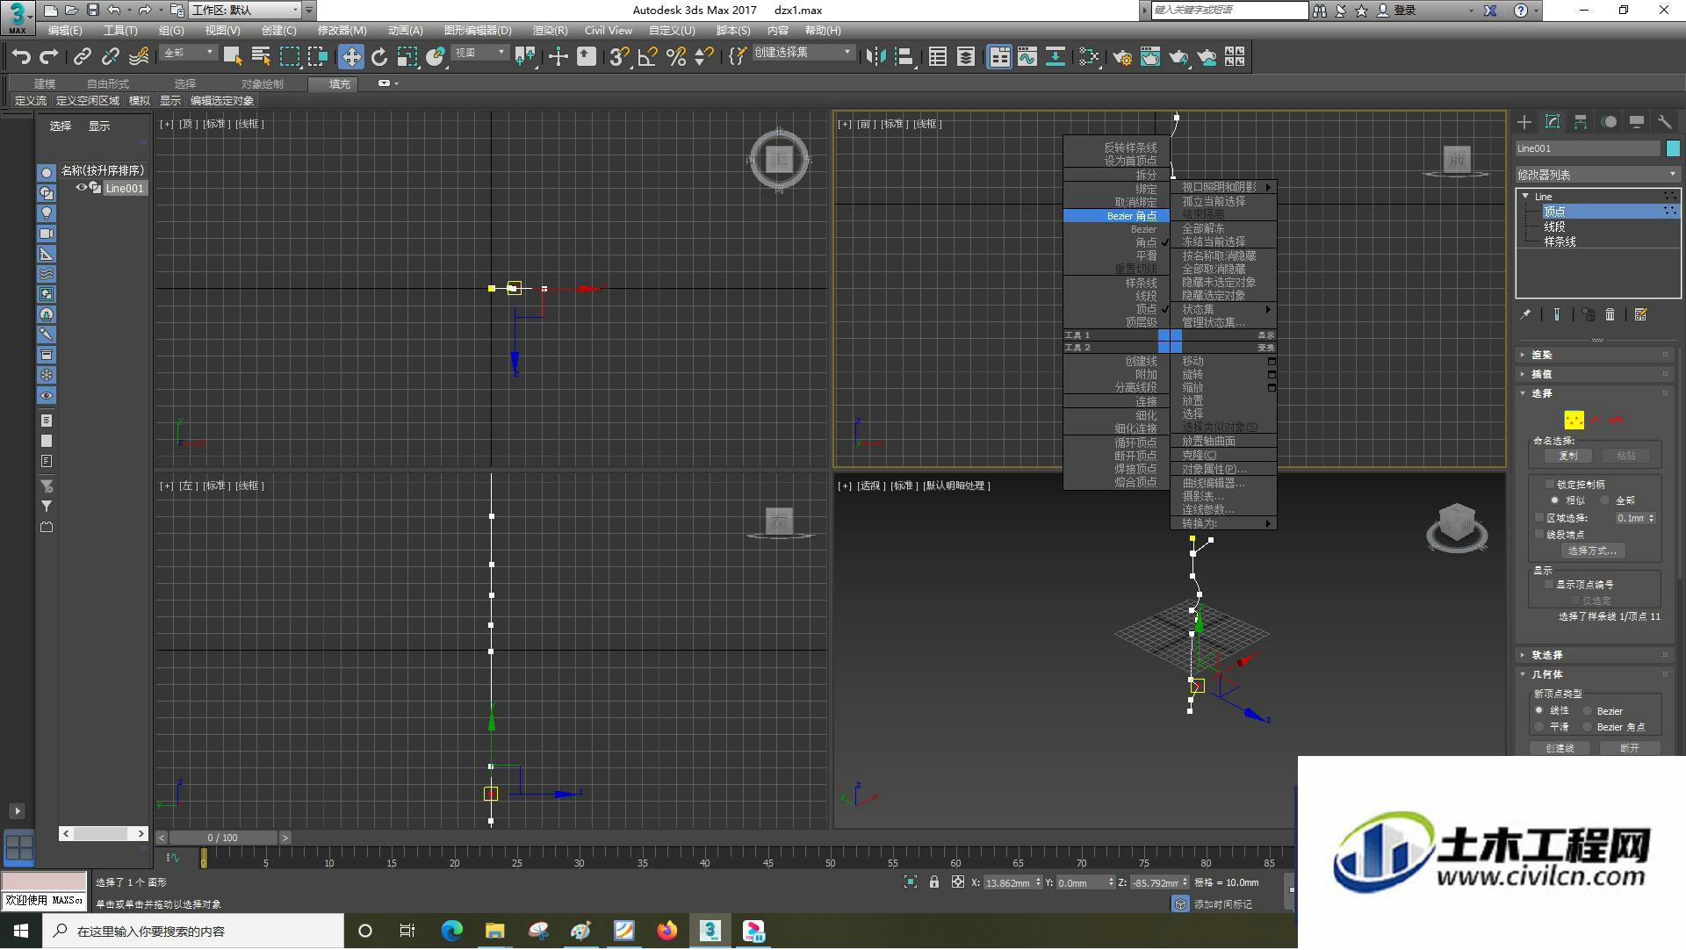
Task: Select the Link tool (chain icon)
Action: pyautogui.click(x=82, y=57)
